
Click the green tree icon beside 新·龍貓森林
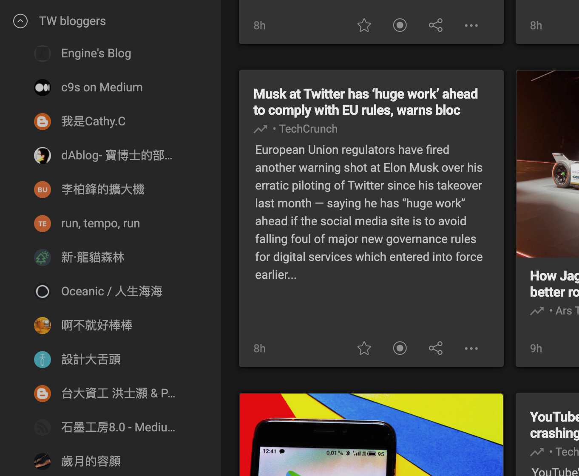pyautogui.click(x=43, y=258)
